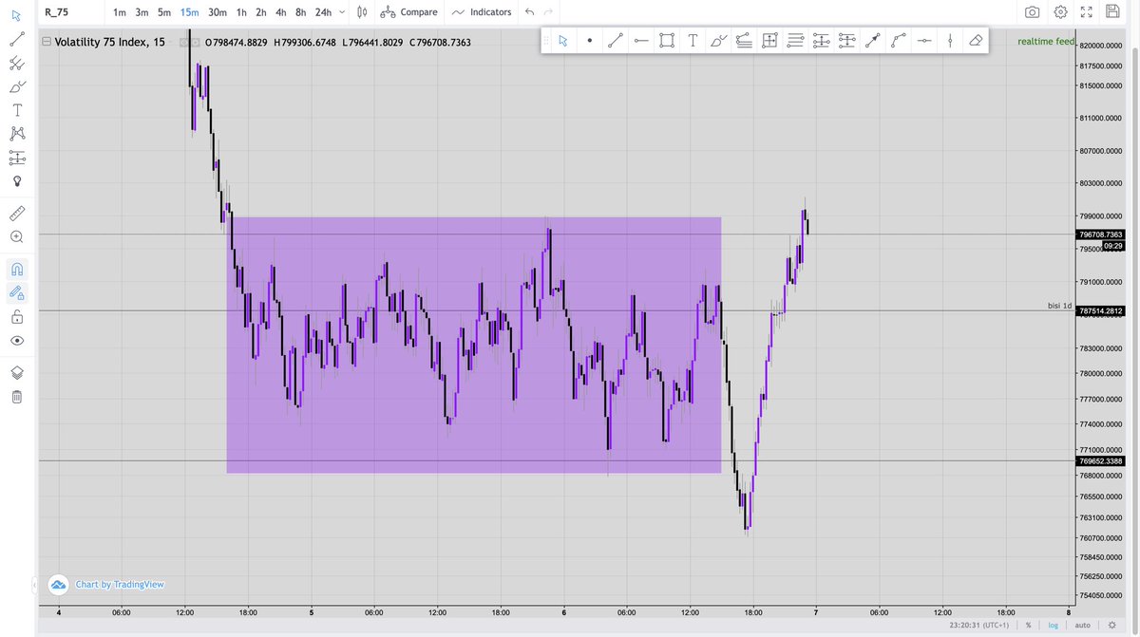
Task: Select the 5m interval
Action: 162,12
